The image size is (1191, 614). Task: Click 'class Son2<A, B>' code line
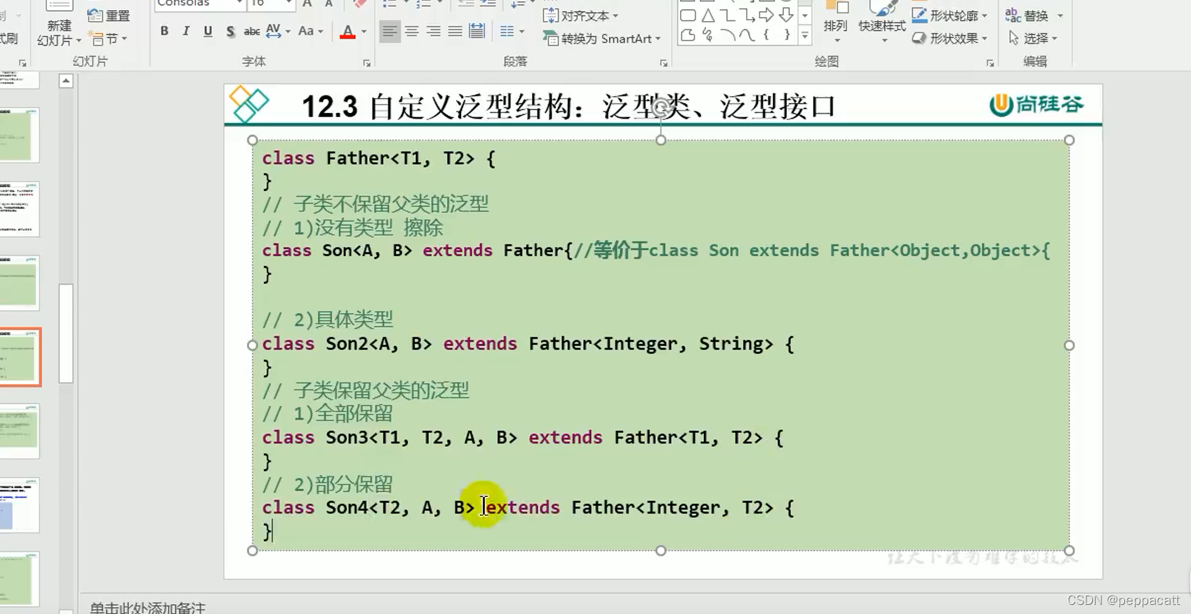tap(528, 344)
